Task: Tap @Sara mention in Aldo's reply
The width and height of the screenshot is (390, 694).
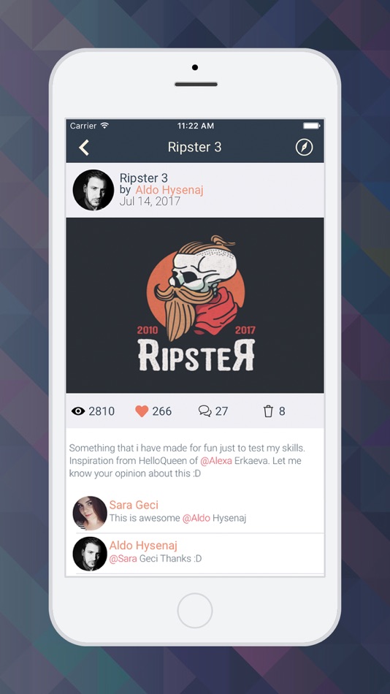Action: (x=123, y=559)
